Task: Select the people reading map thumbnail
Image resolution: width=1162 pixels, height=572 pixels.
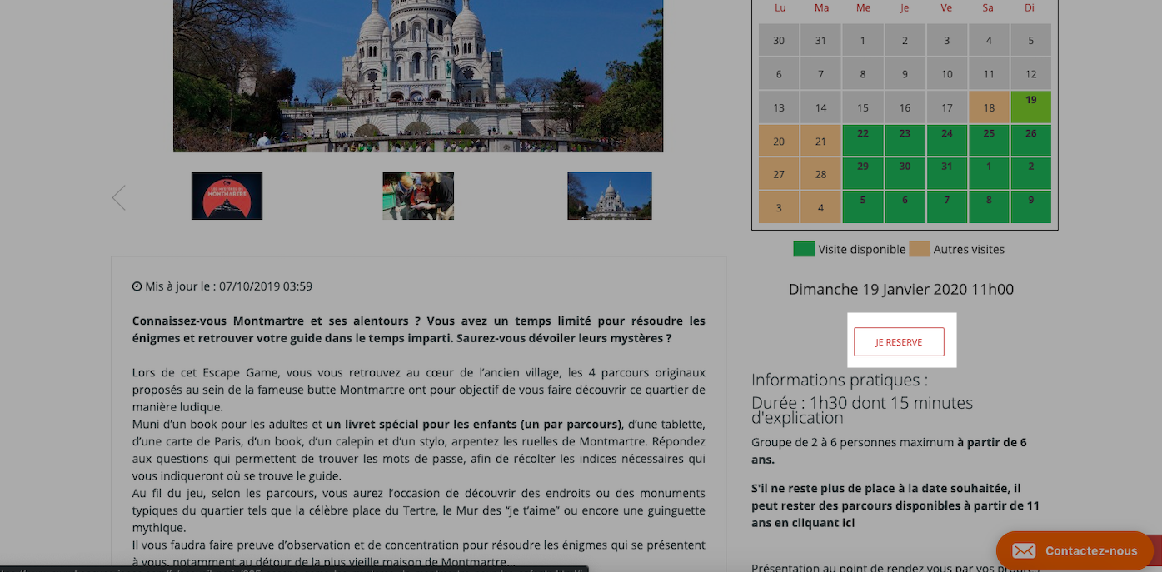Action: (x=418, y=196)
